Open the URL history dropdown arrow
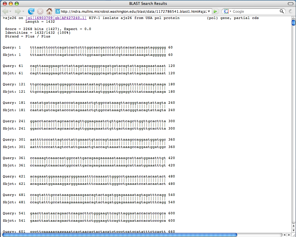This screenshot has width=296, height=237. coord(209,12)
